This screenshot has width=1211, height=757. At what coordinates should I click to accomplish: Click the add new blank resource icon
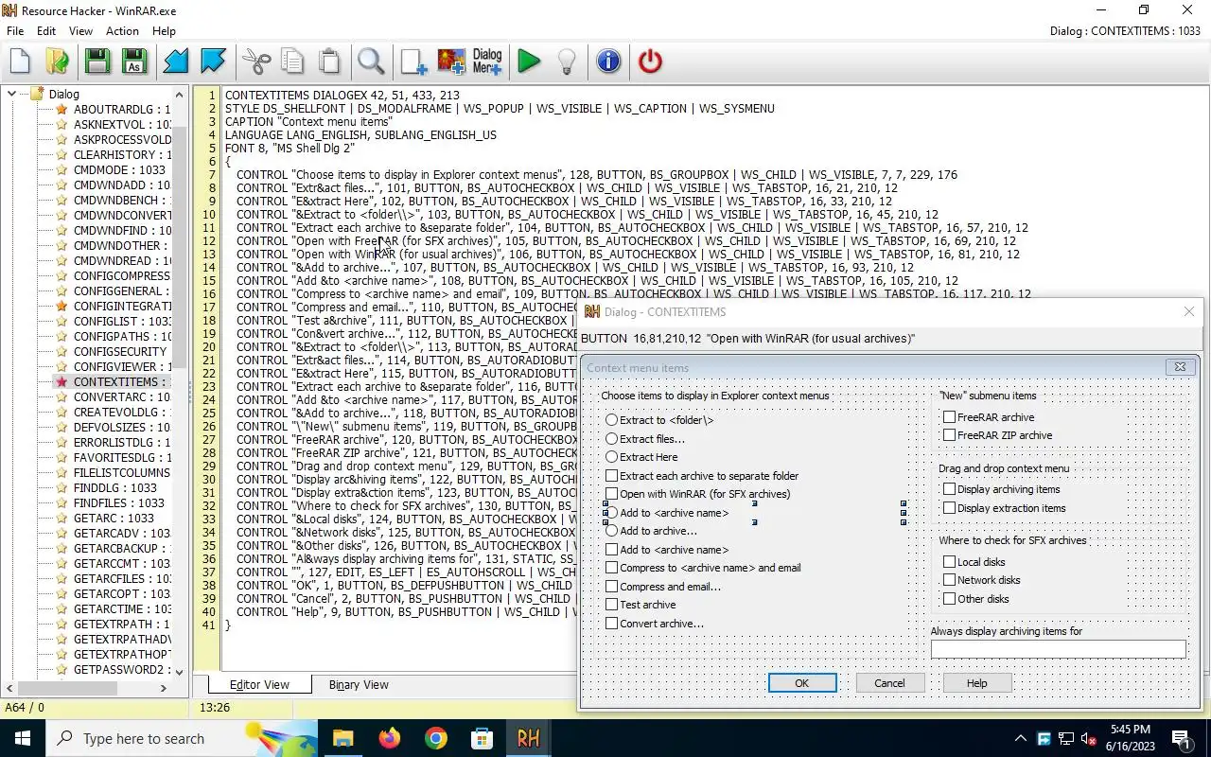tap(413, 62)
